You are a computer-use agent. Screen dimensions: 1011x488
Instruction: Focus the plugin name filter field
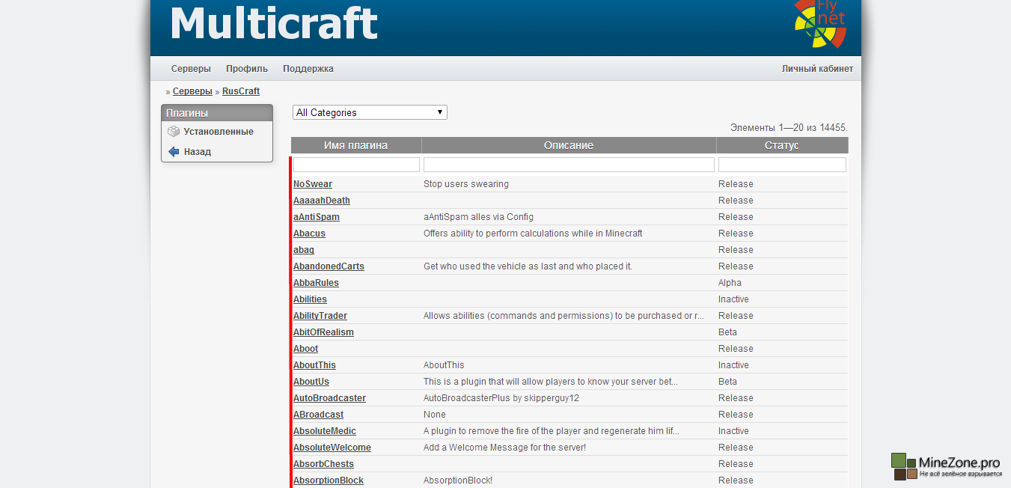pos(356,165)
